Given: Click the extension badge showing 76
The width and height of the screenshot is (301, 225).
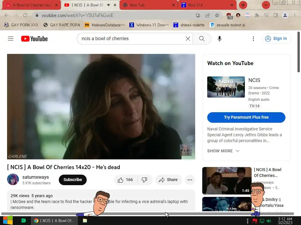Looking at the screenshot, I should point(229,16).
